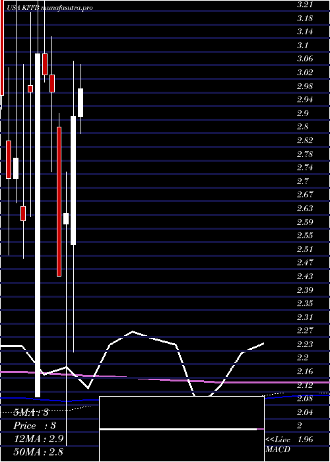The width and height of the screenshot is (330, 462).
Task: Click the 3.06 price level label
Action: (305, 59)
